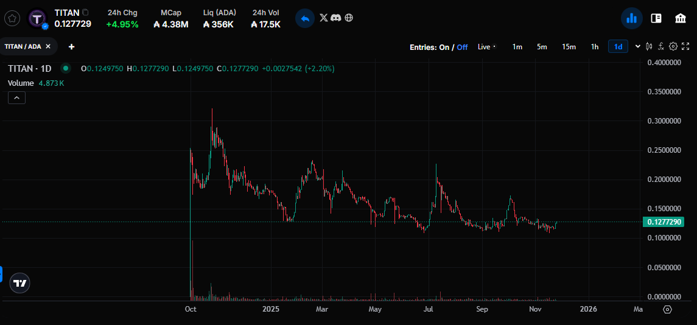The image size is (697, 325).
Task: Open the indicators fx menu
Action: 661,46
